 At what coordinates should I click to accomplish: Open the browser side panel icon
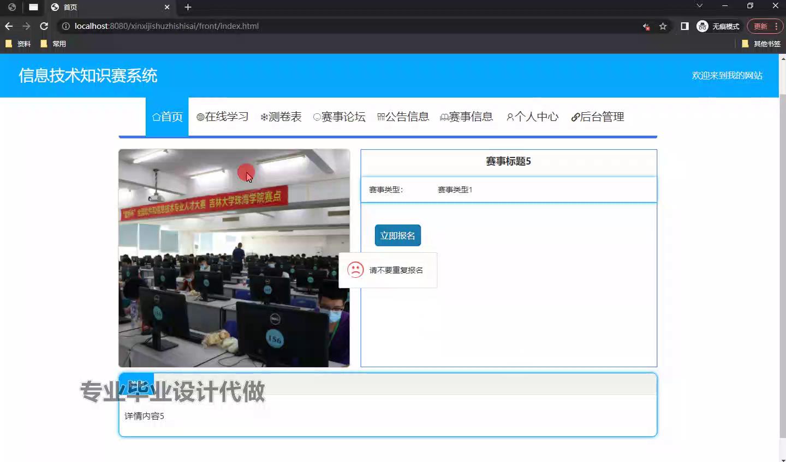tap(684, 26)
